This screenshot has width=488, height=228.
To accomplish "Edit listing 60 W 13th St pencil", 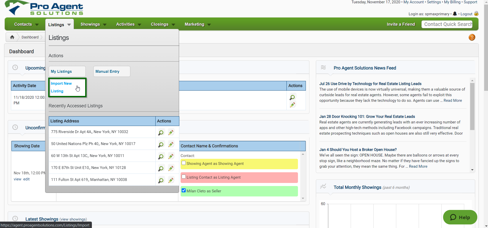I will pos(171,156).
